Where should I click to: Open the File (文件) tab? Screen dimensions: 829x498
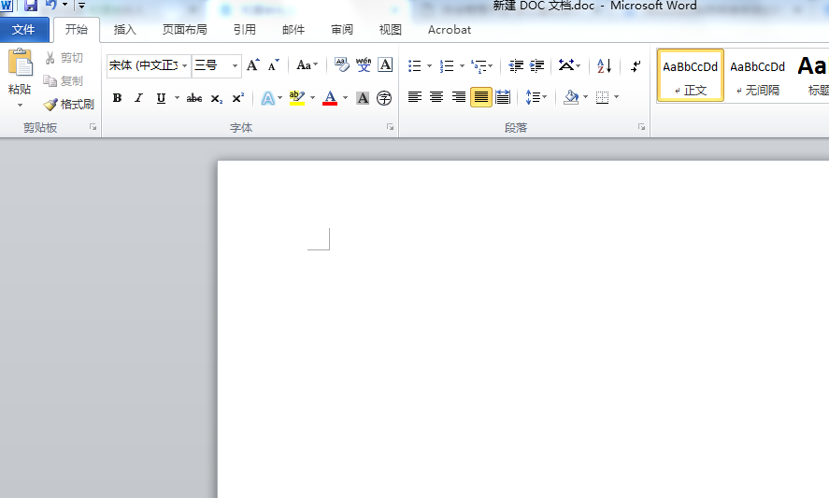tap(23, 30)
